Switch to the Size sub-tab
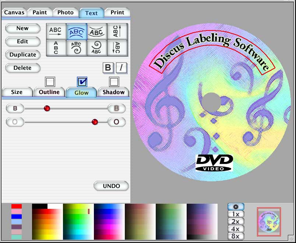 tap(17, 92)
